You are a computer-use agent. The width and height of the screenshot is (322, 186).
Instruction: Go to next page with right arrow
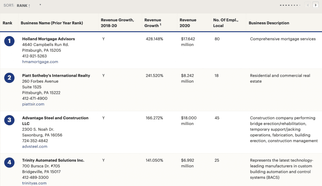315,5
